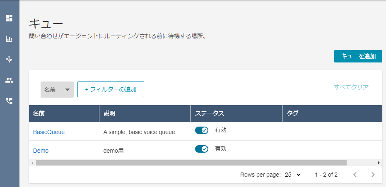The image size is (386, 187).
Task: Click the フィルターの追加 button
Action: coord(111,89)
